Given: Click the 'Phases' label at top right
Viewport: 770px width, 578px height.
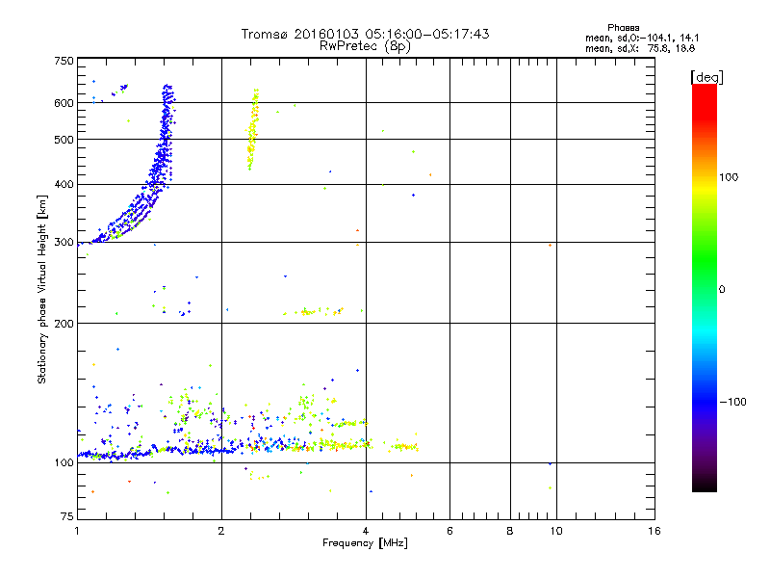Looking at the screenshot, I should pos(623,28).
